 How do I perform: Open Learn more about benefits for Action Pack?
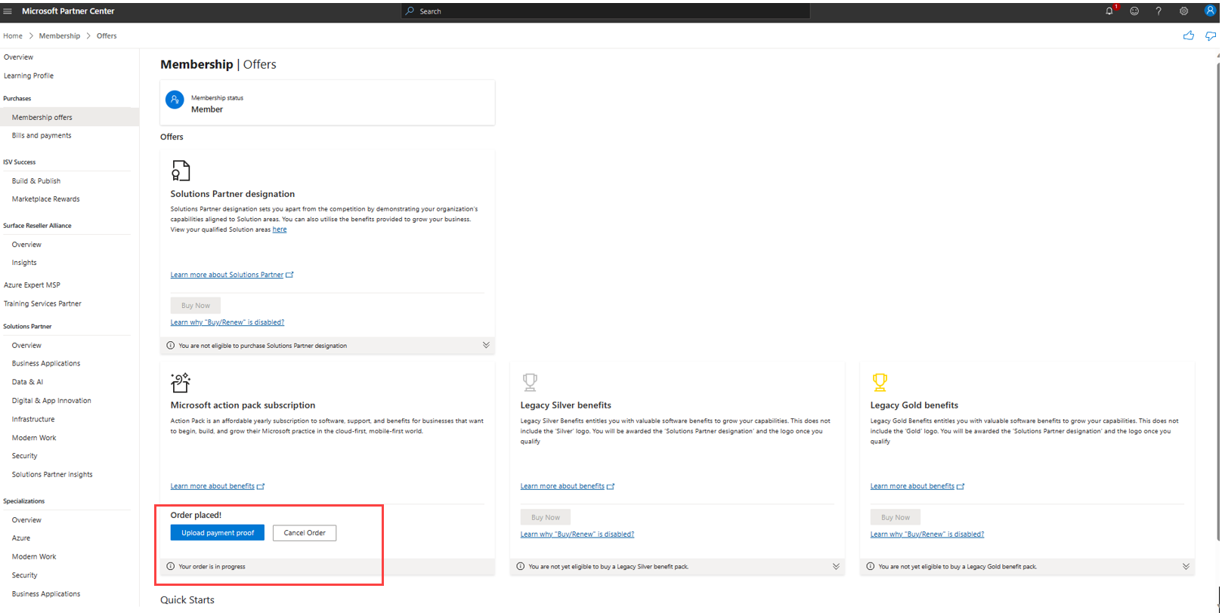218,486
